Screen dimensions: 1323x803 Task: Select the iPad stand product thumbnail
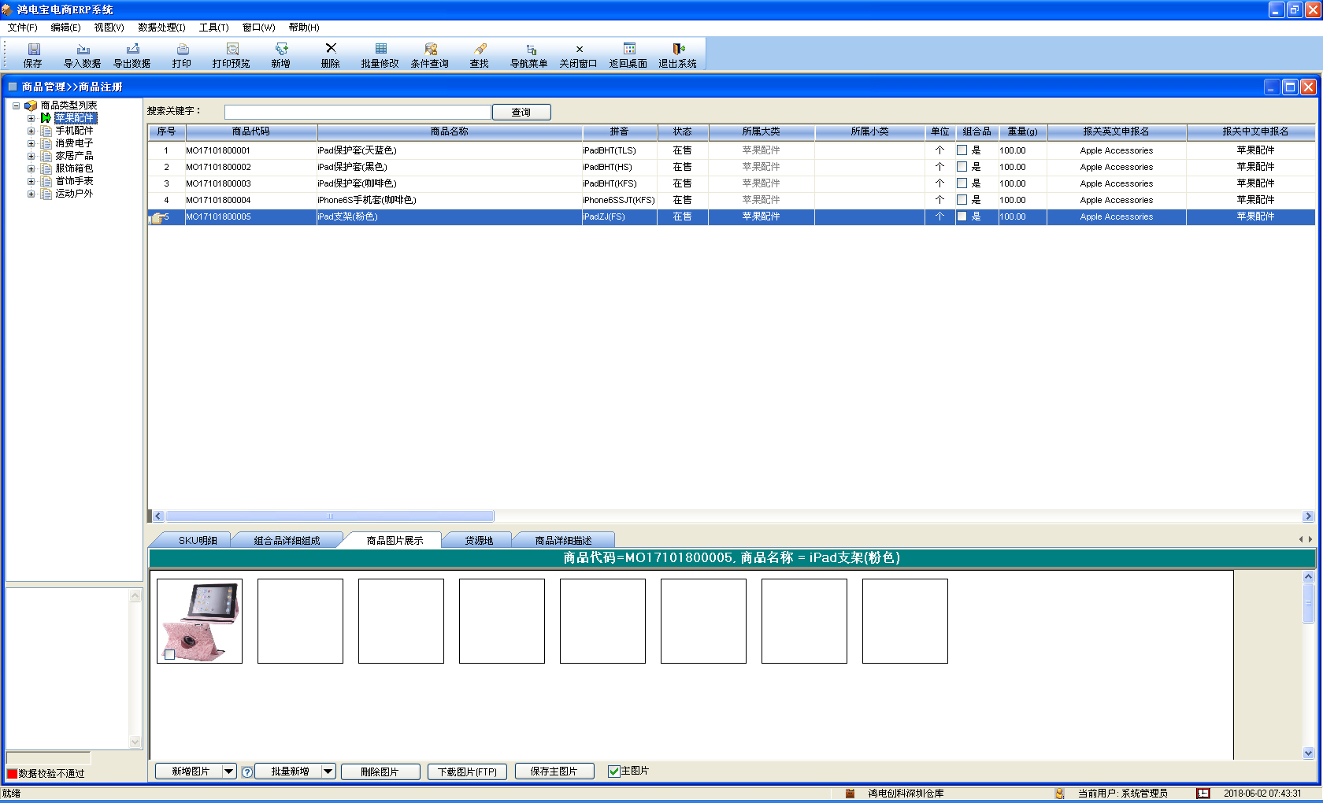200,621
